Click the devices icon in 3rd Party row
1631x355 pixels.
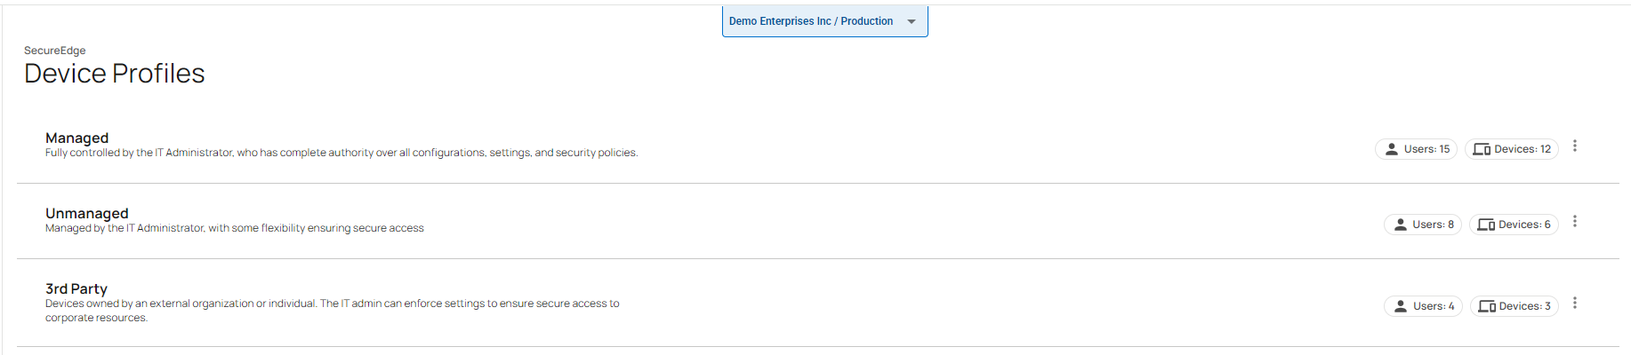[1487, 306]
